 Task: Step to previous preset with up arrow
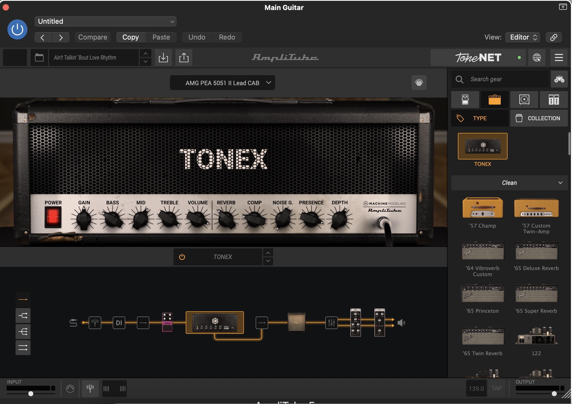point(145,53)
